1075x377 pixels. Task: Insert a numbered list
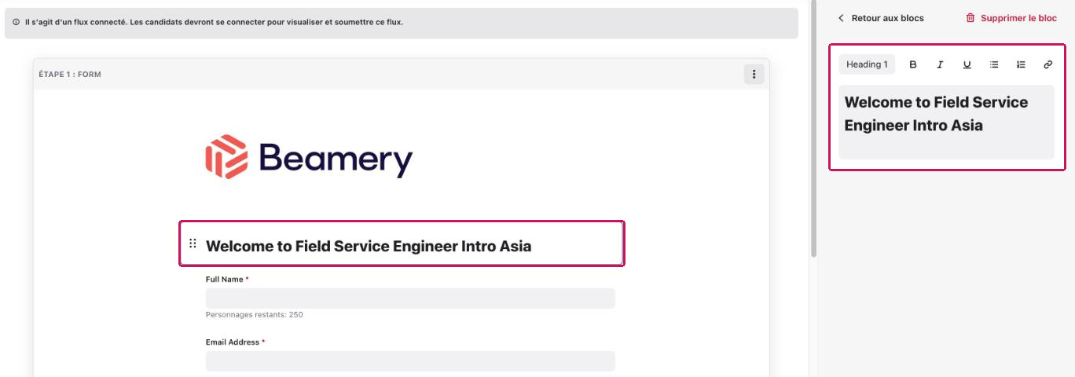tap(1021, 64)
